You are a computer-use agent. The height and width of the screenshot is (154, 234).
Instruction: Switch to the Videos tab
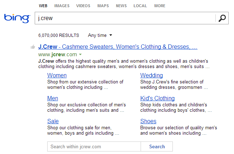pos(83,6)
